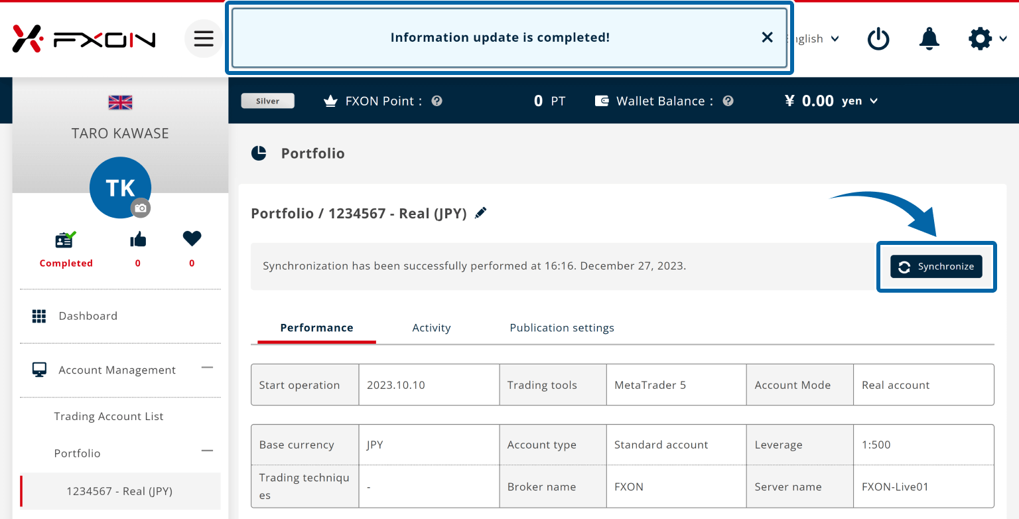The image size is (1019, 519).
Task: Change profile photo via camera icon
Action: [140, 208]
